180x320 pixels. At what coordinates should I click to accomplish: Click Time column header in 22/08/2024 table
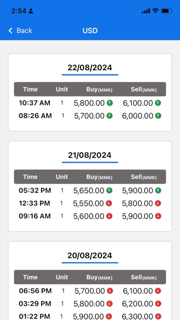[x=30, y=89]
